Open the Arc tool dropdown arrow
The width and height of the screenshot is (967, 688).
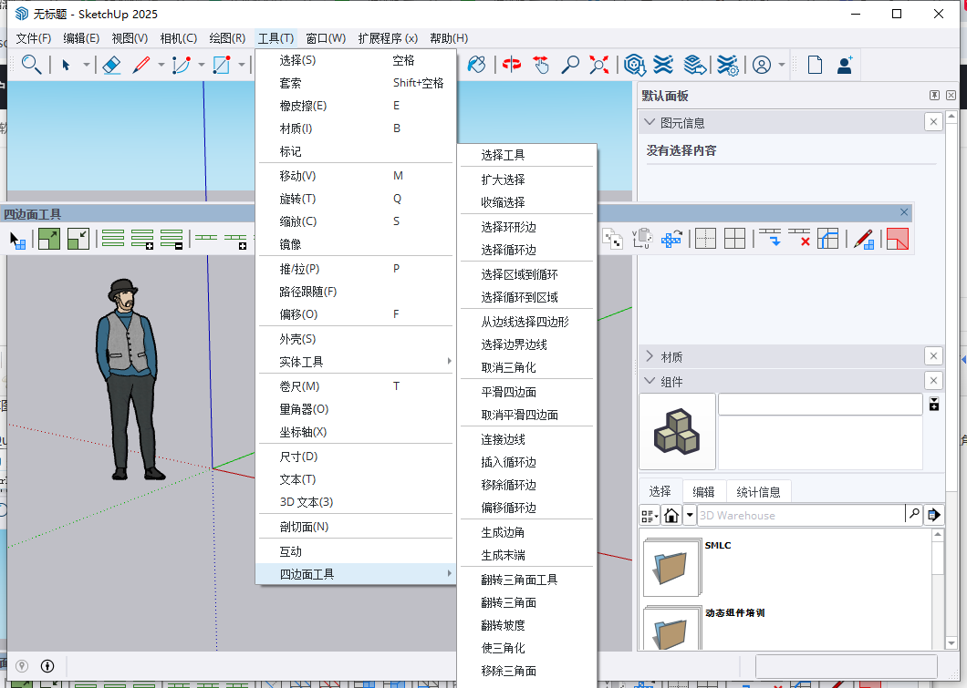click(x=201, y=65)
